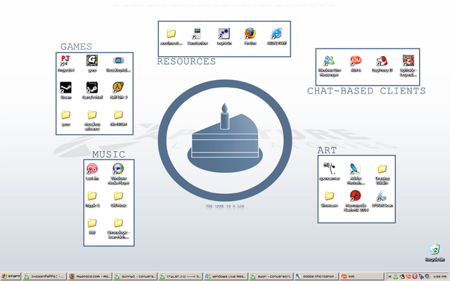450x281 pixels.
Task: Open the red-white shortcut right of AIM
Action: tap(382, 61)
